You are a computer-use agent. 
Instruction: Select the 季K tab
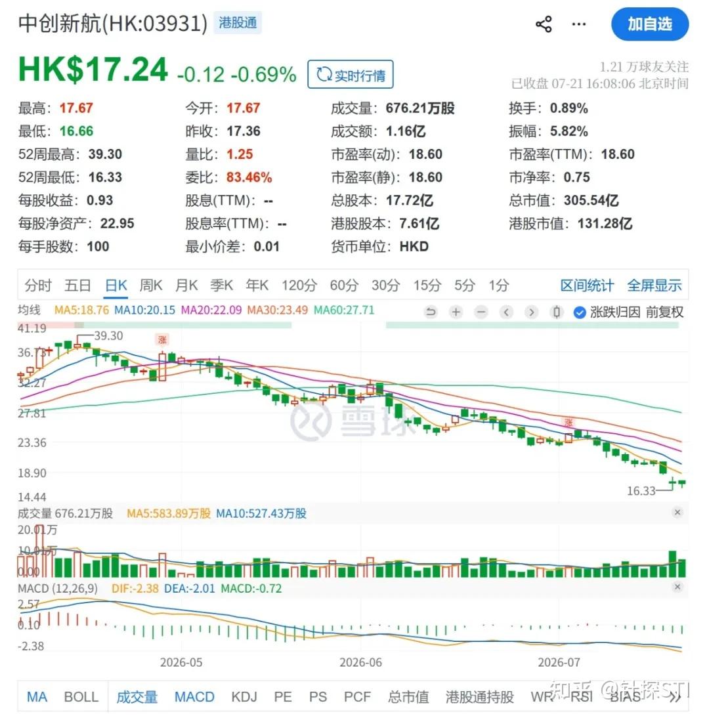(x=221, y=286)
